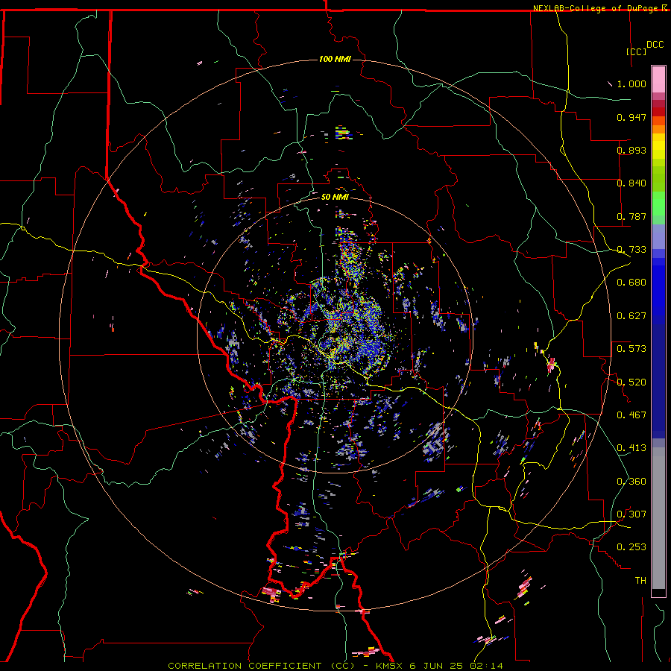Select the 1.000 legend value
Viewport: 671px width, 671px height.
(631, 84)
